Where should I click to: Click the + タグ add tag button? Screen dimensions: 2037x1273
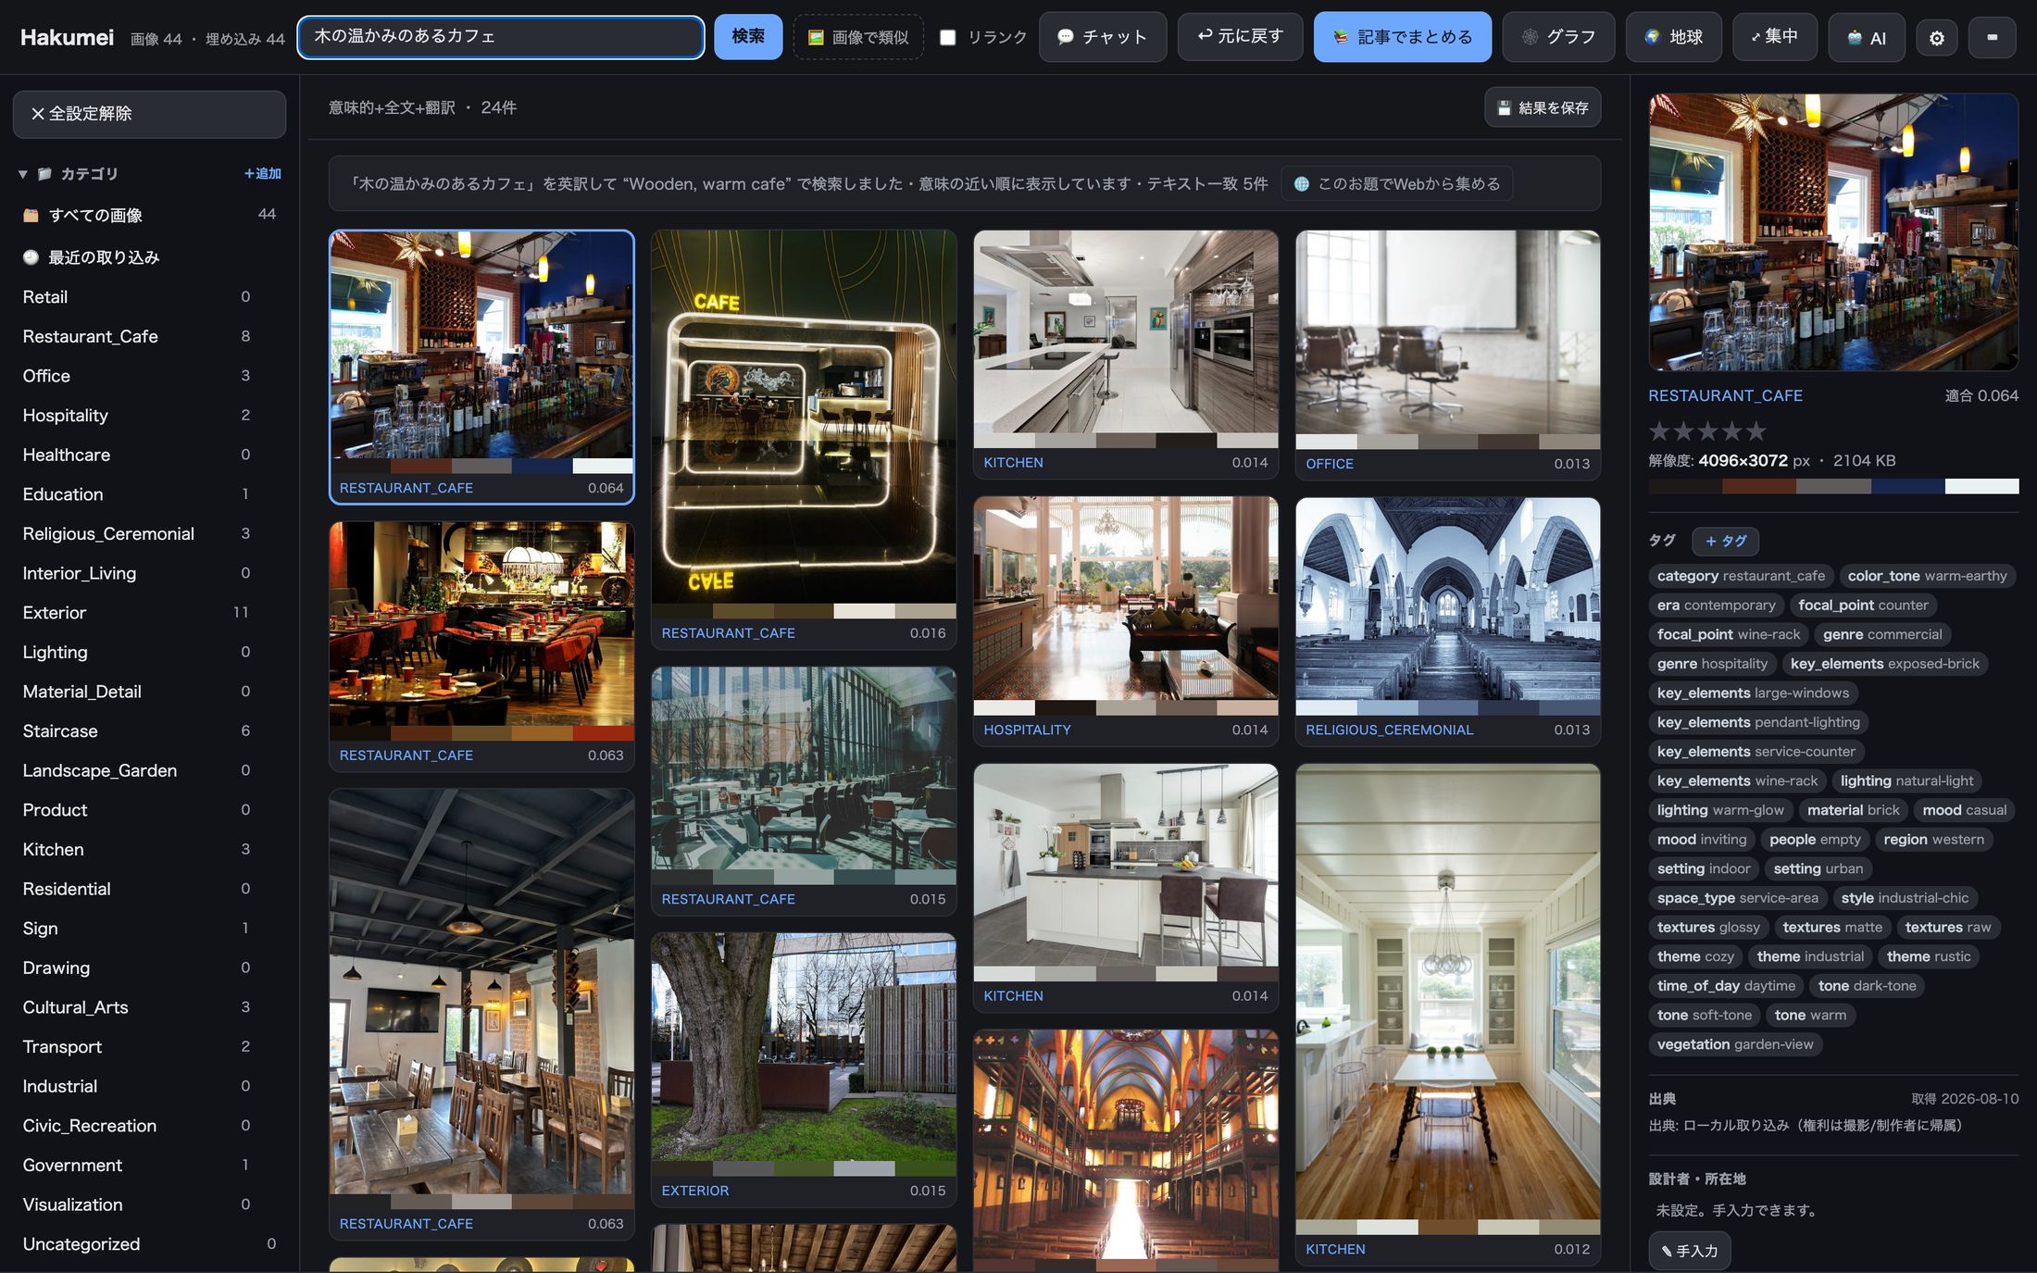(1725, 541)
